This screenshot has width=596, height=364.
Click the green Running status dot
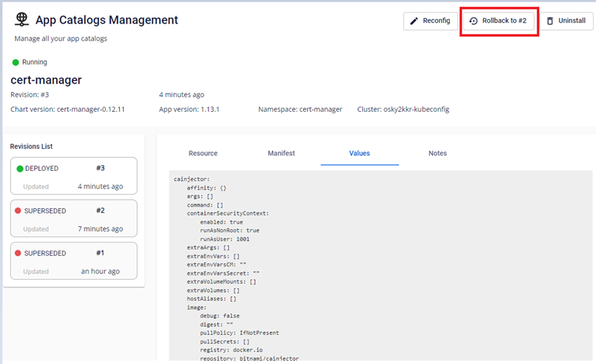(16, 62)
